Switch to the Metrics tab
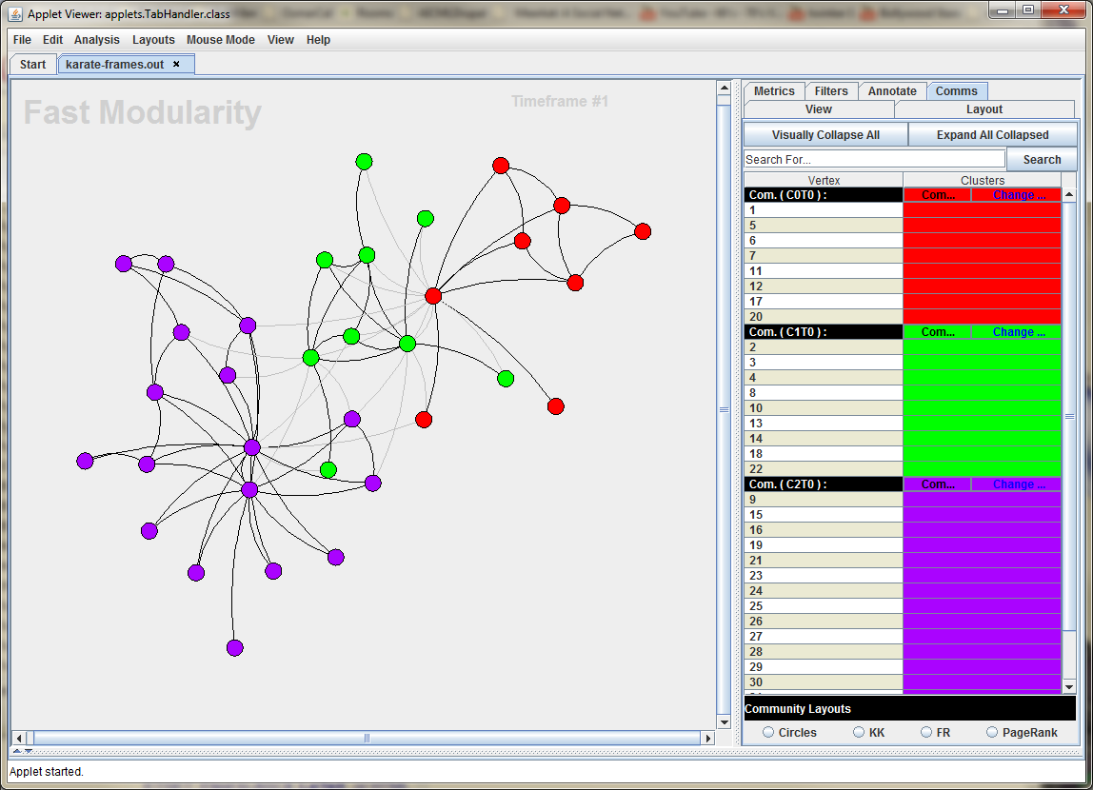This screenshot has height=790, width=1093. 774,91
